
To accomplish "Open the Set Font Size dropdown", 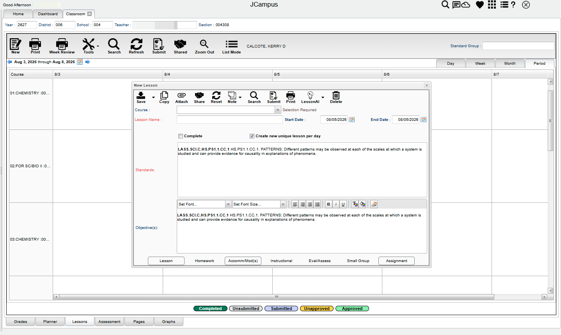I will point(283,204).
